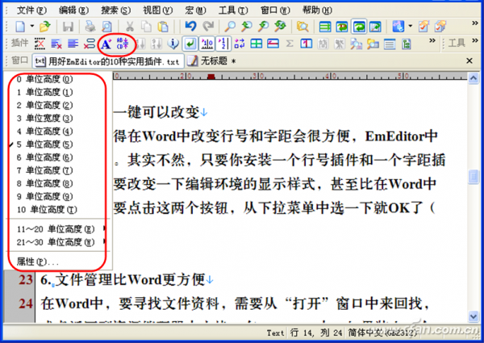484x343 pixels.
Task: Click the Save floppy disk icon
Action: (x=68, y=27)
